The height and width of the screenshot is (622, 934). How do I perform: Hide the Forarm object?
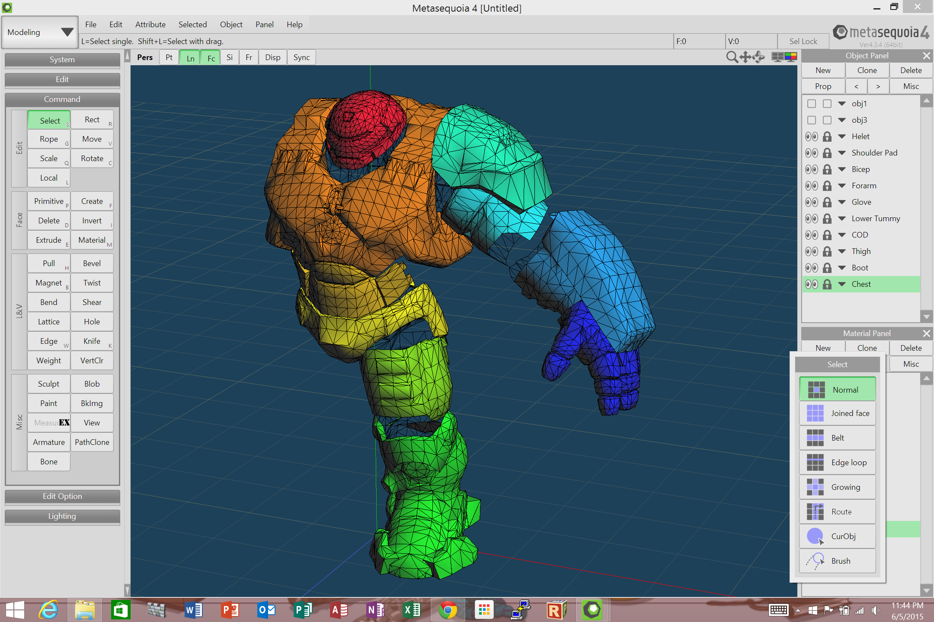coord(812,186)
